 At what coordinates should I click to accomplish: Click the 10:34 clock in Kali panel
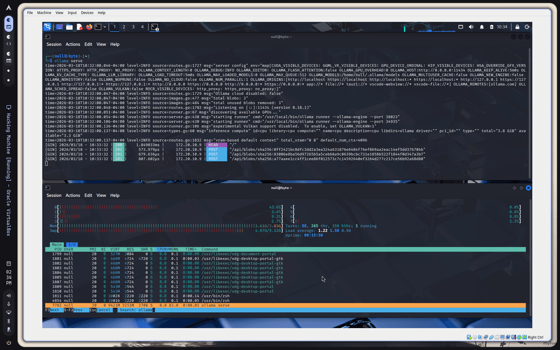(502, 27)
